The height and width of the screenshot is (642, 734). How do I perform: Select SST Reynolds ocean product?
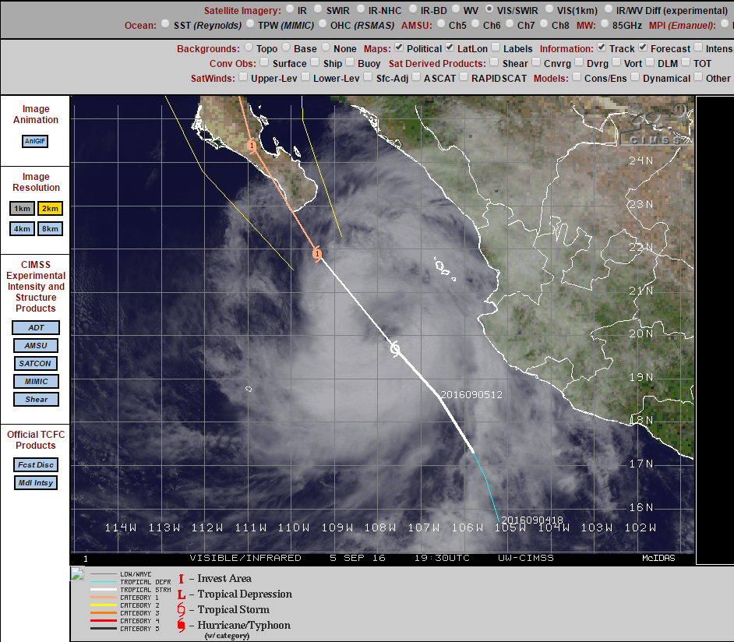pyautogui.click(x=165, y=24)
